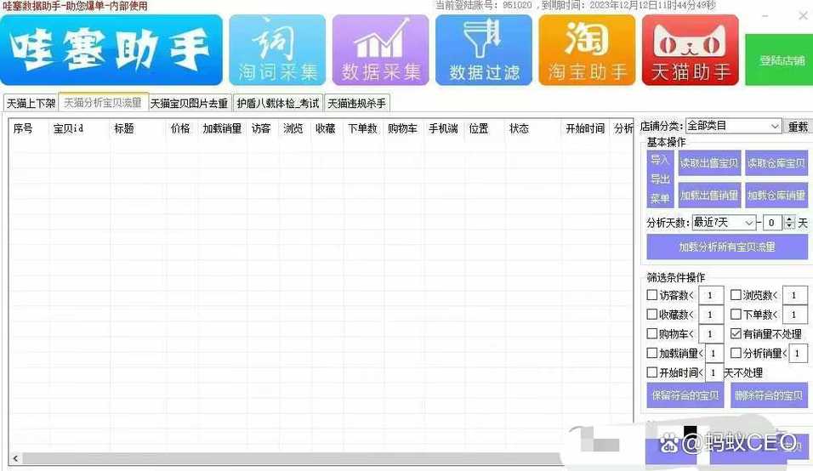The height and width of the screenshot is (471, 813).
Task: Enable the 浏览数< checkbox
Action: click(736, 295)
